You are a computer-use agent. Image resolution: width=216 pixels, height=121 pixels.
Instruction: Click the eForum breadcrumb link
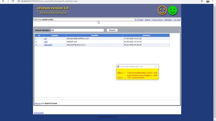(x=37, y=104)
